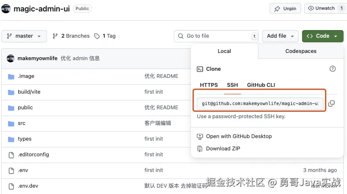Click the file icon next to .editorconfig

(x=11, y=155)
